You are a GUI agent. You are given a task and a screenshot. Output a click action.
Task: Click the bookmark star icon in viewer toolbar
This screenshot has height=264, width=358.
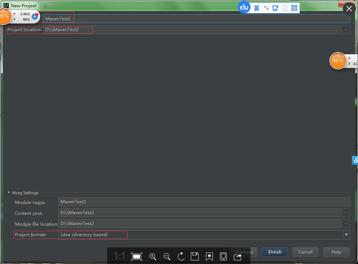tap(209, 256)
